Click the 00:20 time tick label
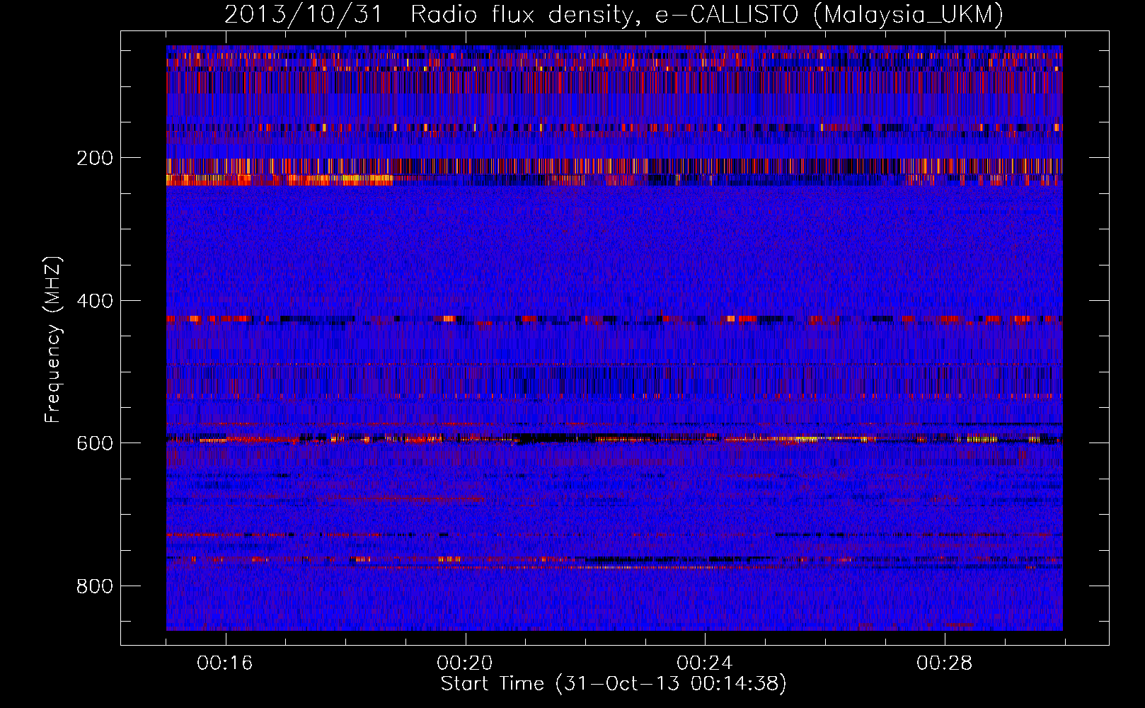 coord(465,663)
